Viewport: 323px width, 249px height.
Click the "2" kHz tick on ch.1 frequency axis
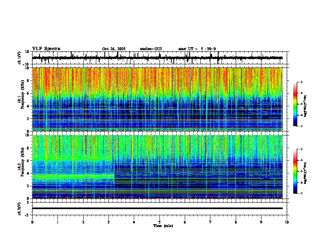click(29, 119)
